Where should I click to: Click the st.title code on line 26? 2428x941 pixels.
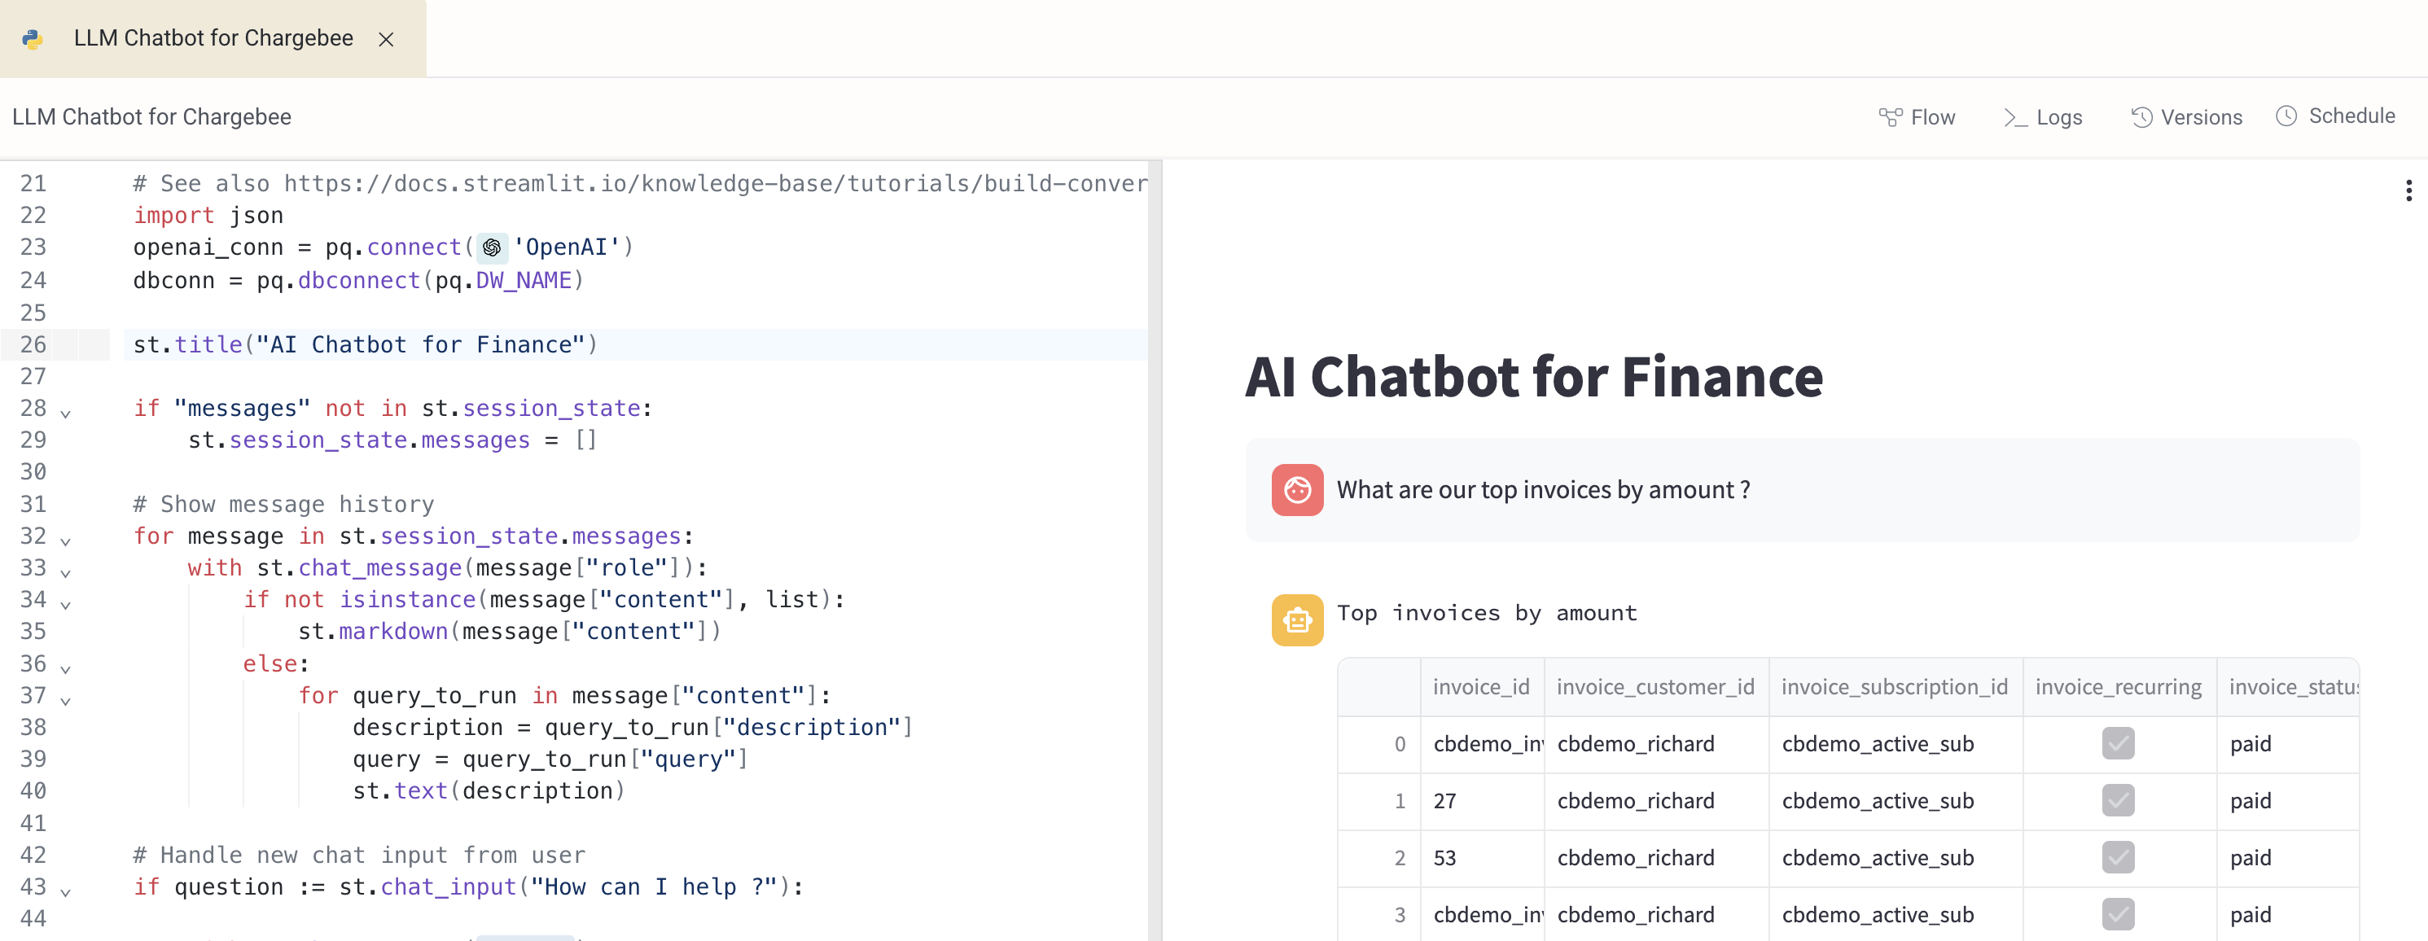coord(365,345)
